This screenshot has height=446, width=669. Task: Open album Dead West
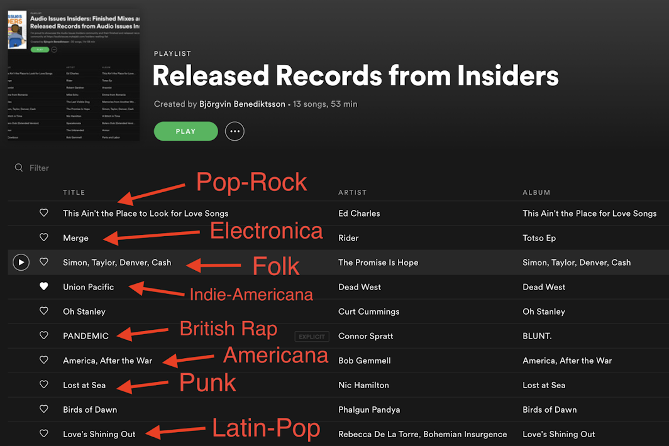pyautogui.click(x=544, y=287)
